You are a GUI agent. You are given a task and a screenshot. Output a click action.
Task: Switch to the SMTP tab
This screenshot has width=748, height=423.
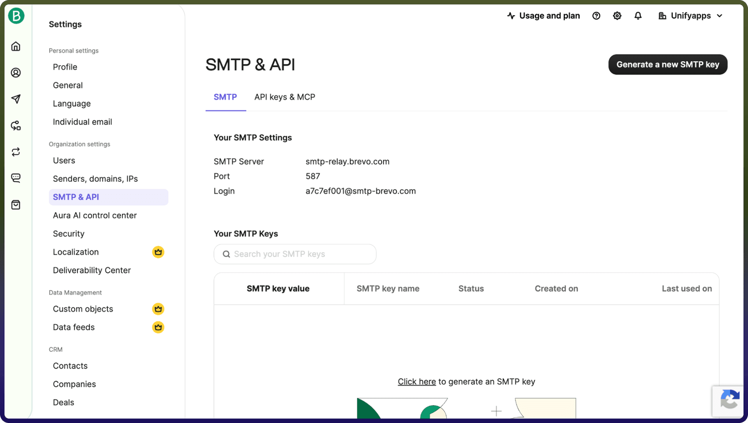point(225,97)
